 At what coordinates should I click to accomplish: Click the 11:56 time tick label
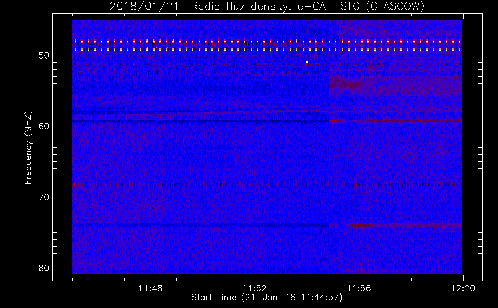click(359, 289)
